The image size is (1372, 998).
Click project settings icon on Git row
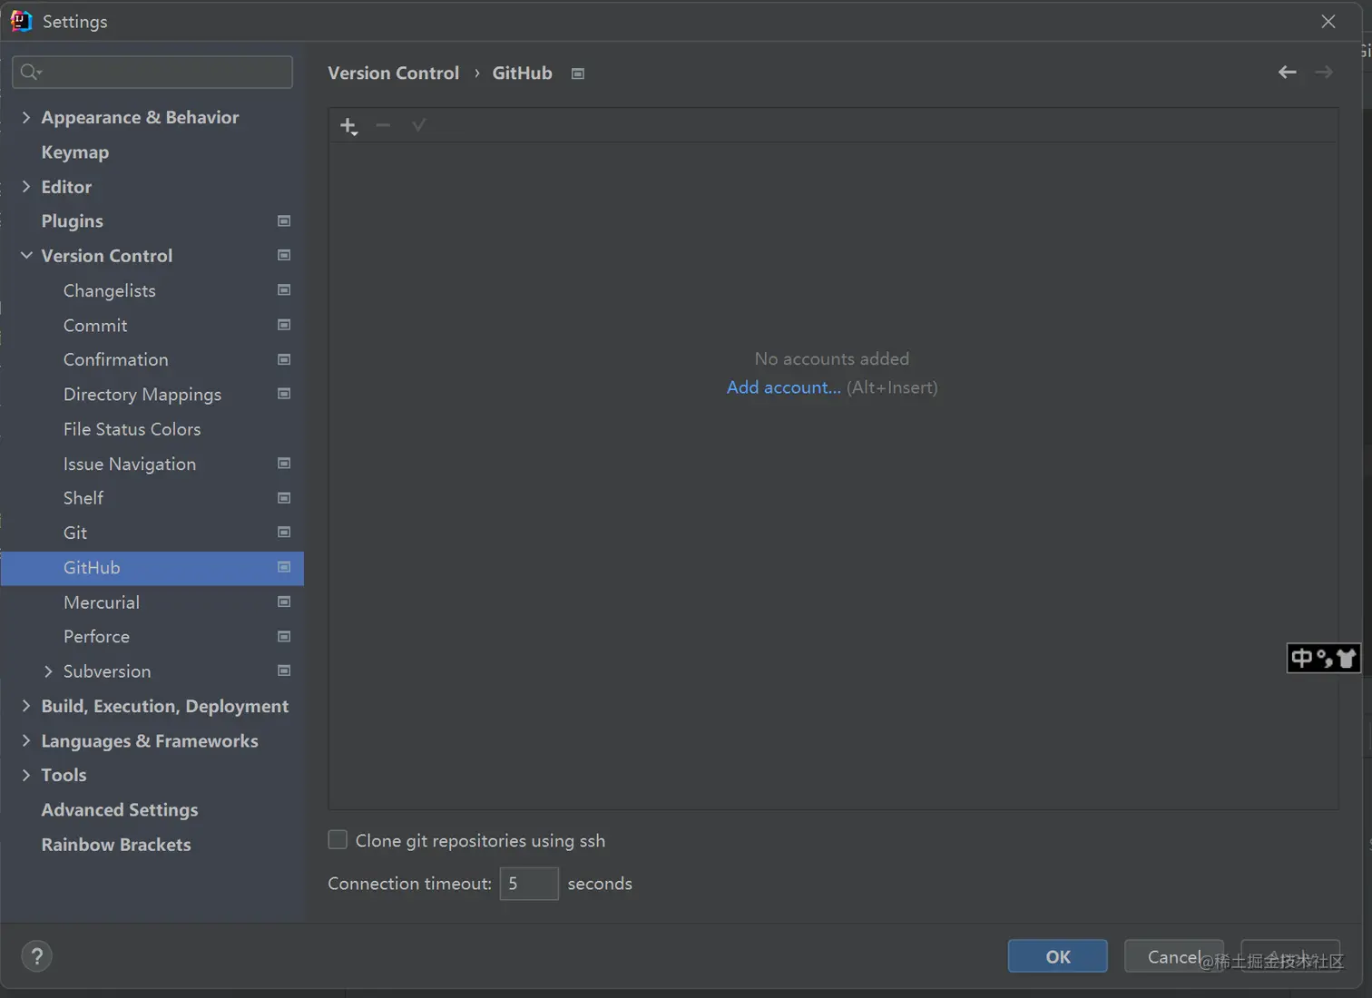(284, 533)
